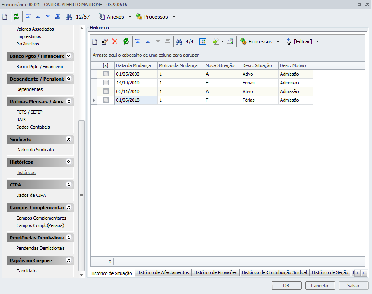
Task: Go to the previous employee record
Action: pyautogui.click(x=38, y=17)
